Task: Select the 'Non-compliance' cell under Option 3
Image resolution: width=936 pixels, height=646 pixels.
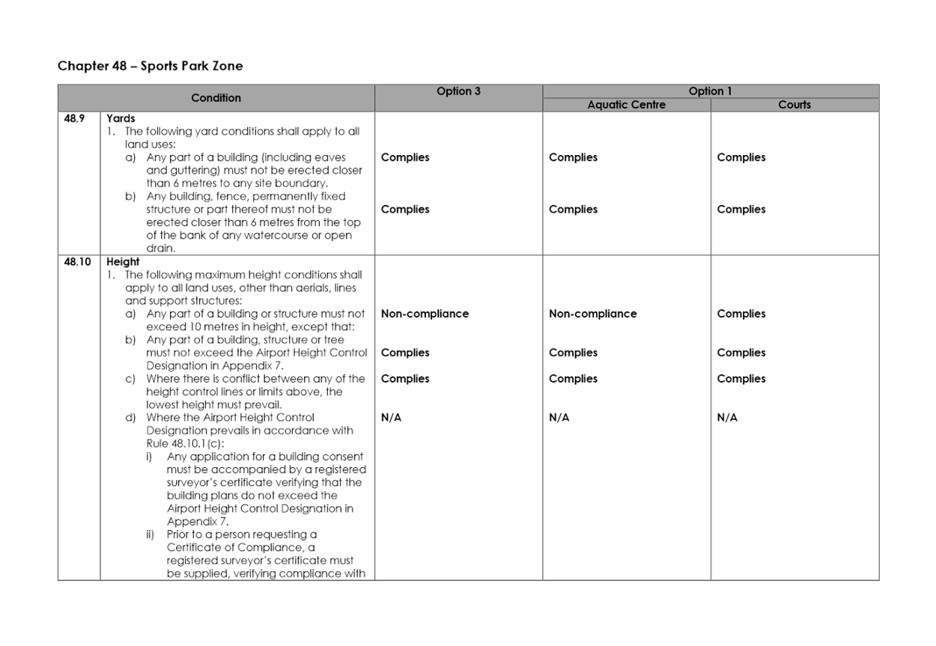Action: point(425,314)
